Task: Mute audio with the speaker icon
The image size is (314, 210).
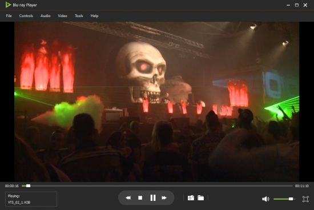Action: coord(265,199)
